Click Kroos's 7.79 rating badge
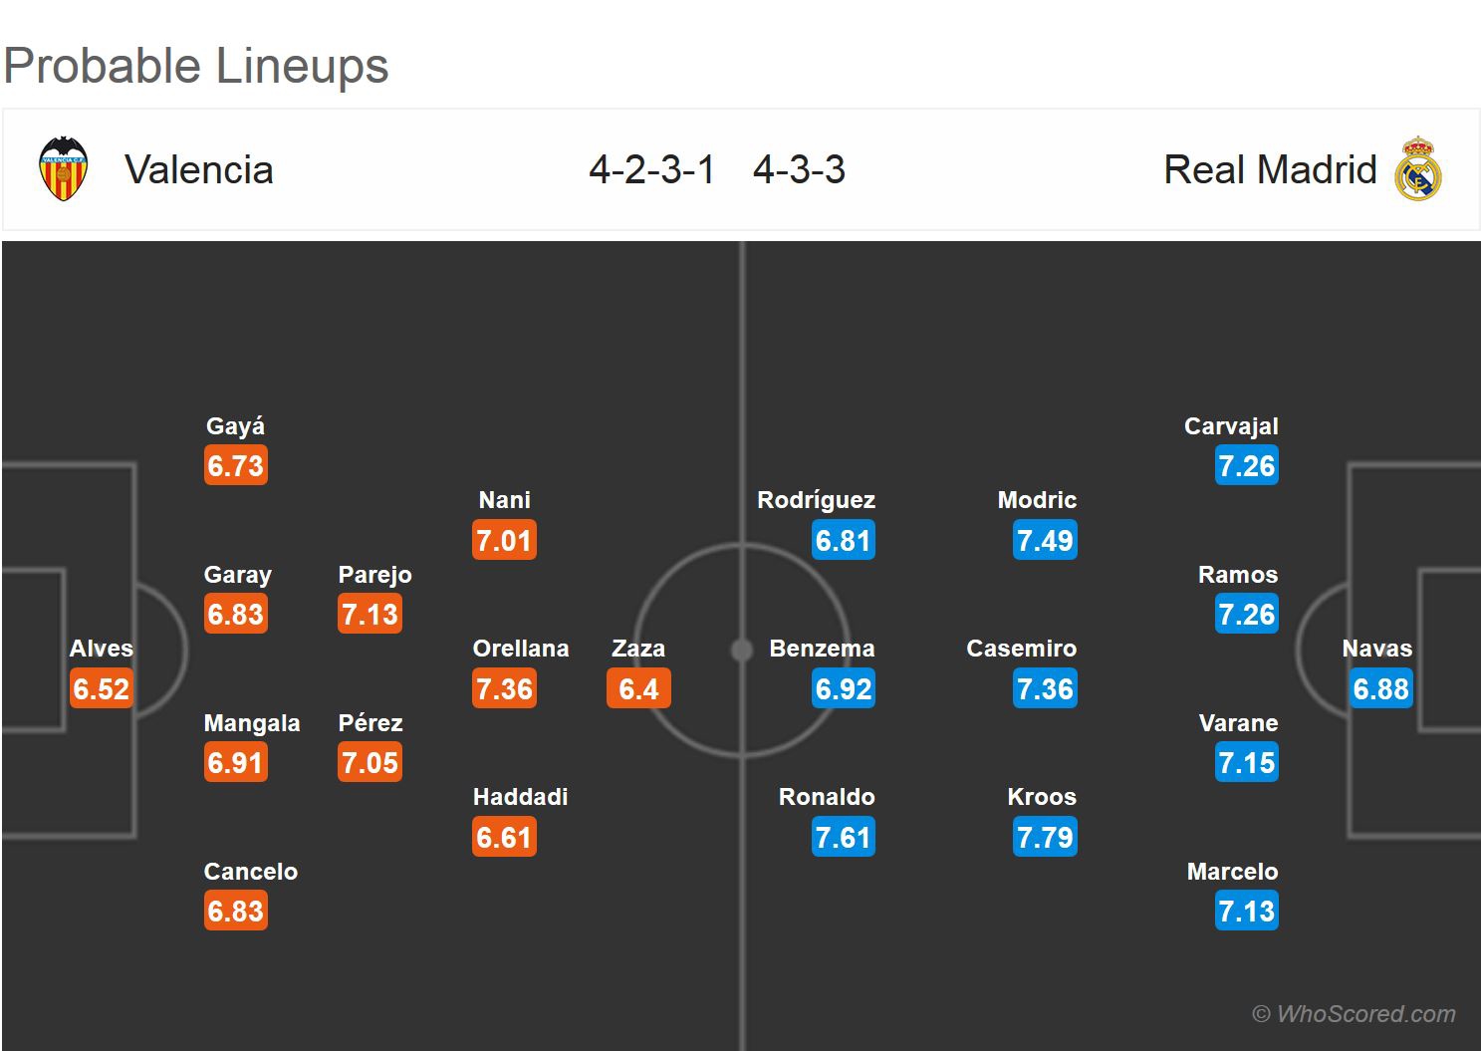 click(x=1045, y=838)
